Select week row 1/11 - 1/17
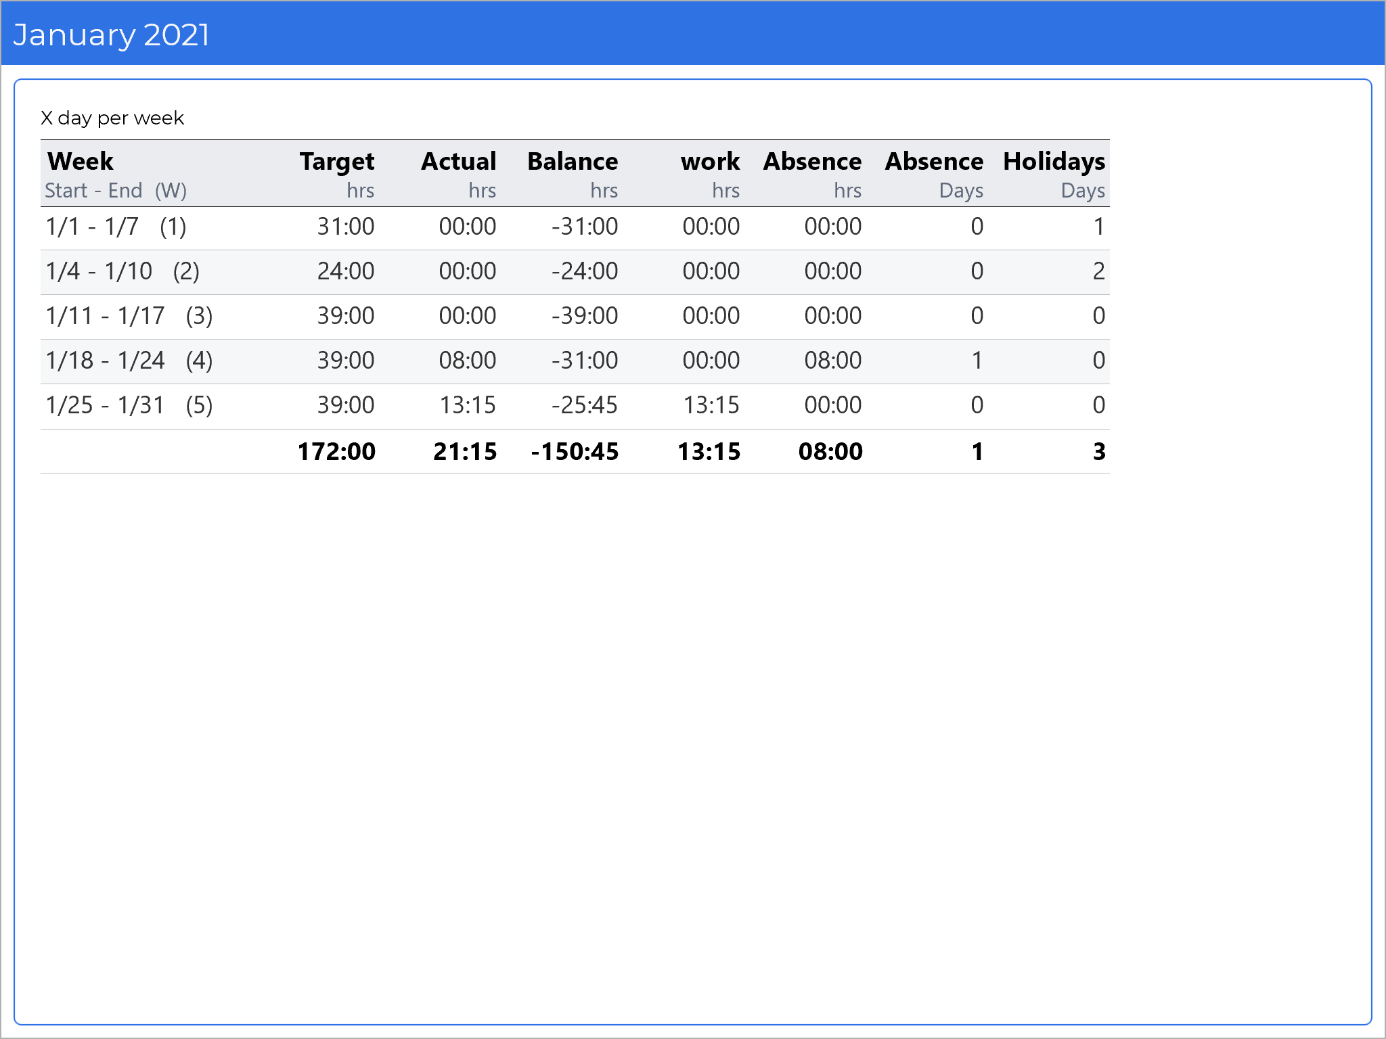Screen dimensions: 1386x1039 129,316
